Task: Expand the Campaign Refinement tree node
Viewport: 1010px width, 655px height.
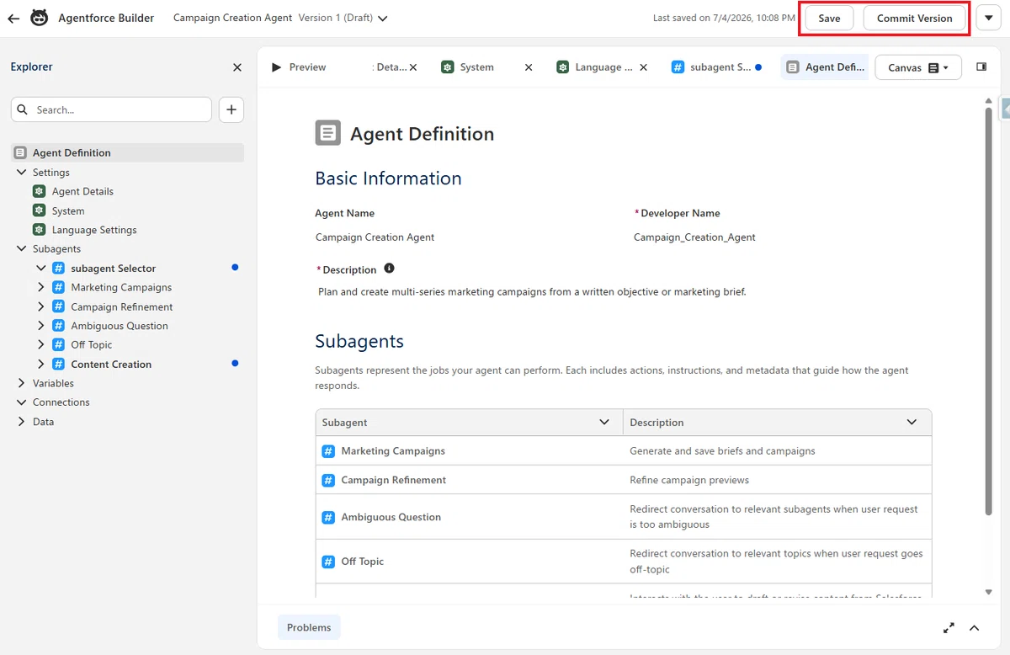Action: point(40,306)
